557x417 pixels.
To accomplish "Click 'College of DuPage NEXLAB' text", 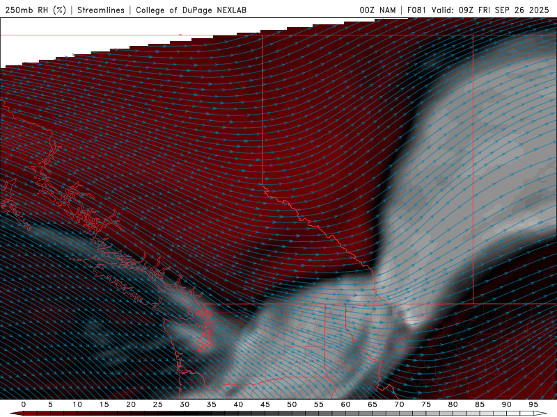I will (191, 10).
